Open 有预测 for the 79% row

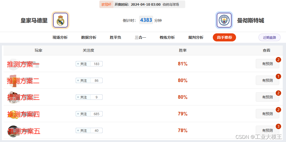(x=267, y=114)
